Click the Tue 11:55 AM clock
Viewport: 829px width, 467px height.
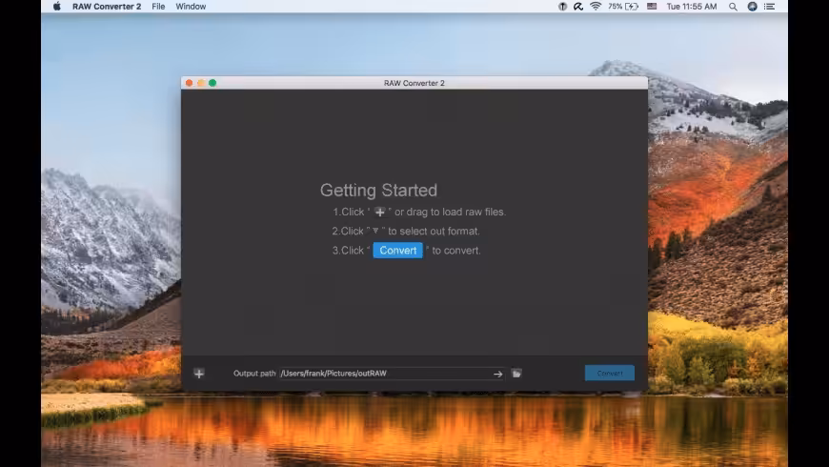692,7
